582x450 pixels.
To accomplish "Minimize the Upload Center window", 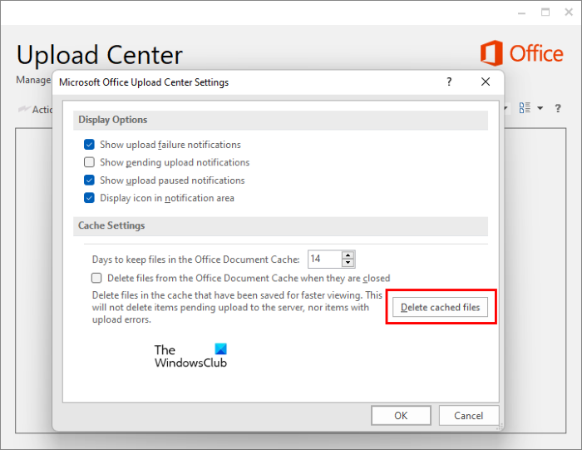I will (x=521, y=13).
